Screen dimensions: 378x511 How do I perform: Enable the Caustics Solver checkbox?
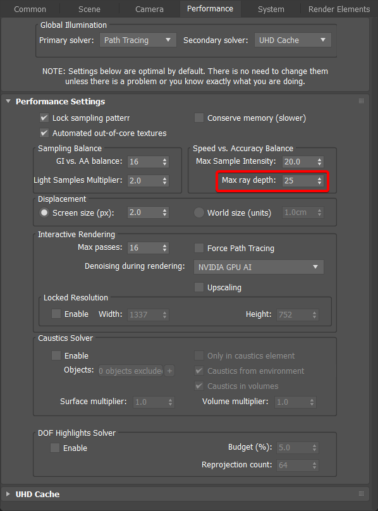point(56,355)
